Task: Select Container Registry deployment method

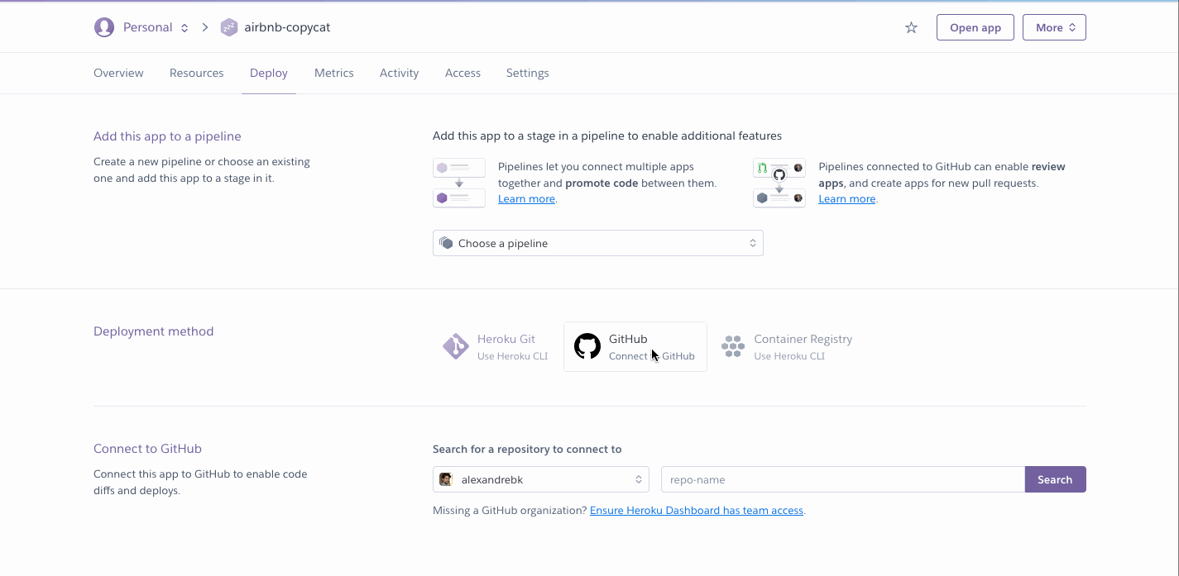Action: [787, 346]
